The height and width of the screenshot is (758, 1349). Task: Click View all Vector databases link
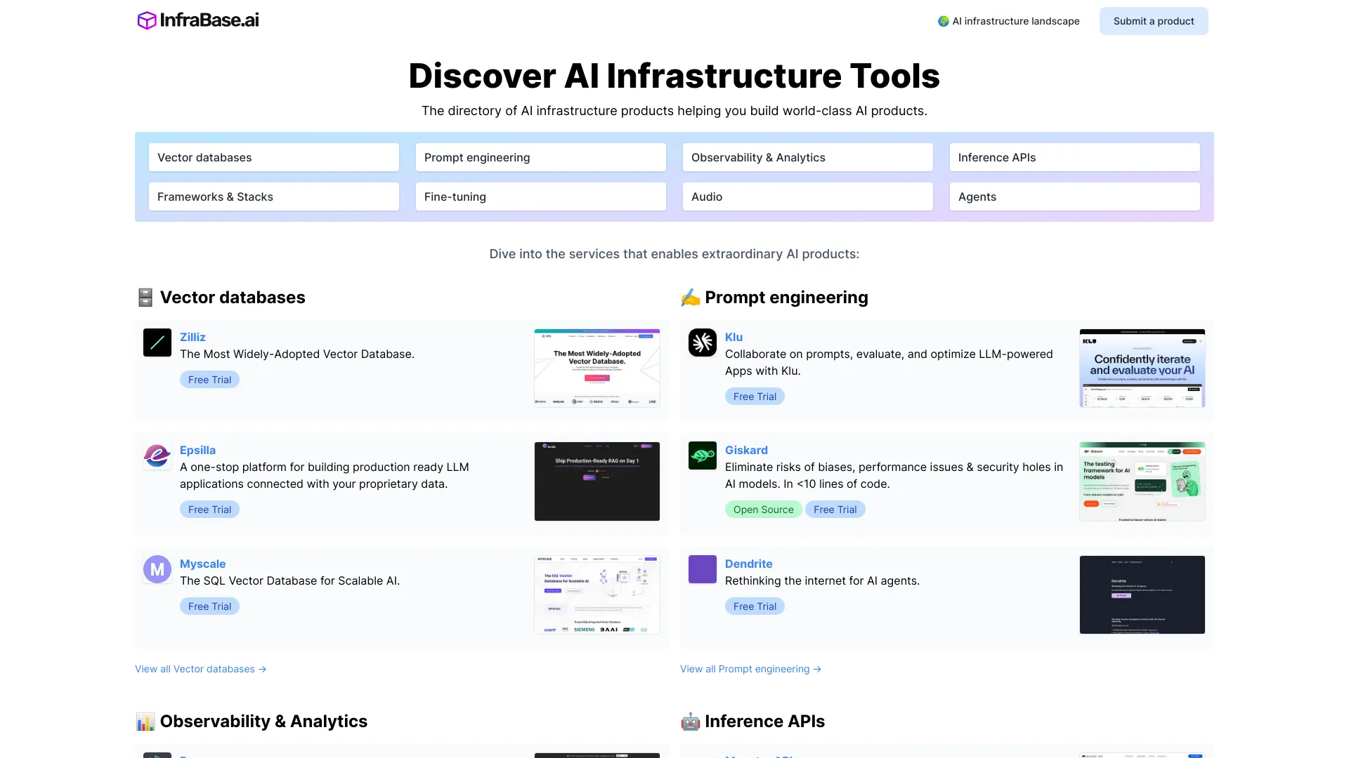pyautogui.click(x=200, y=668)
